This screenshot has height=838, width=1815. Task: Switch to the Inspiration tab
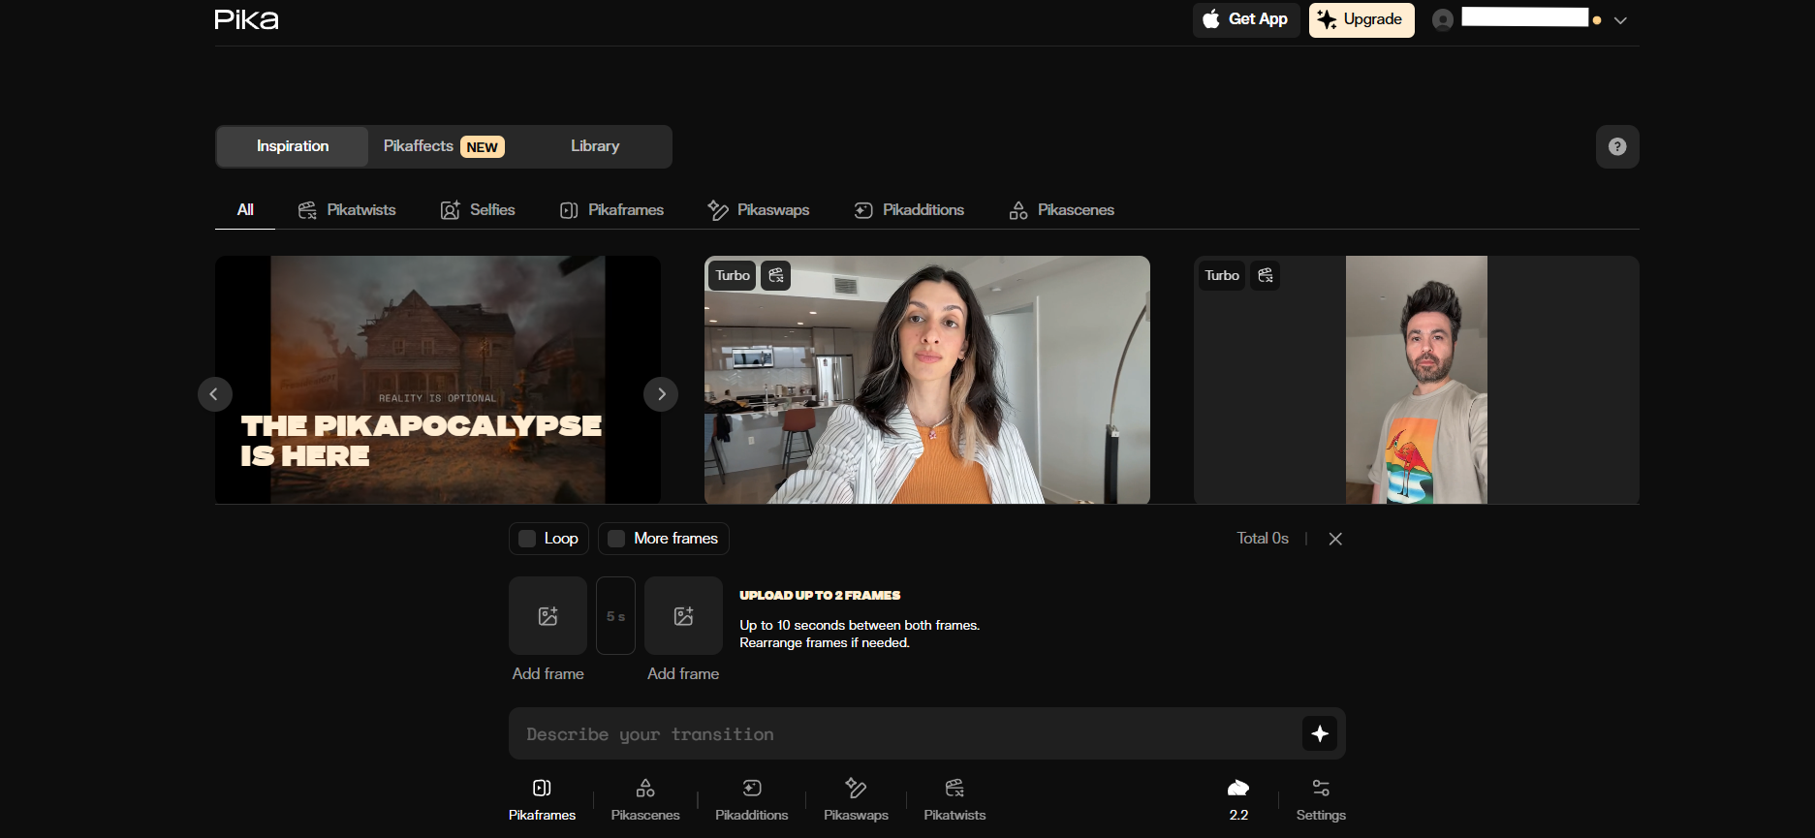(293, 146)
